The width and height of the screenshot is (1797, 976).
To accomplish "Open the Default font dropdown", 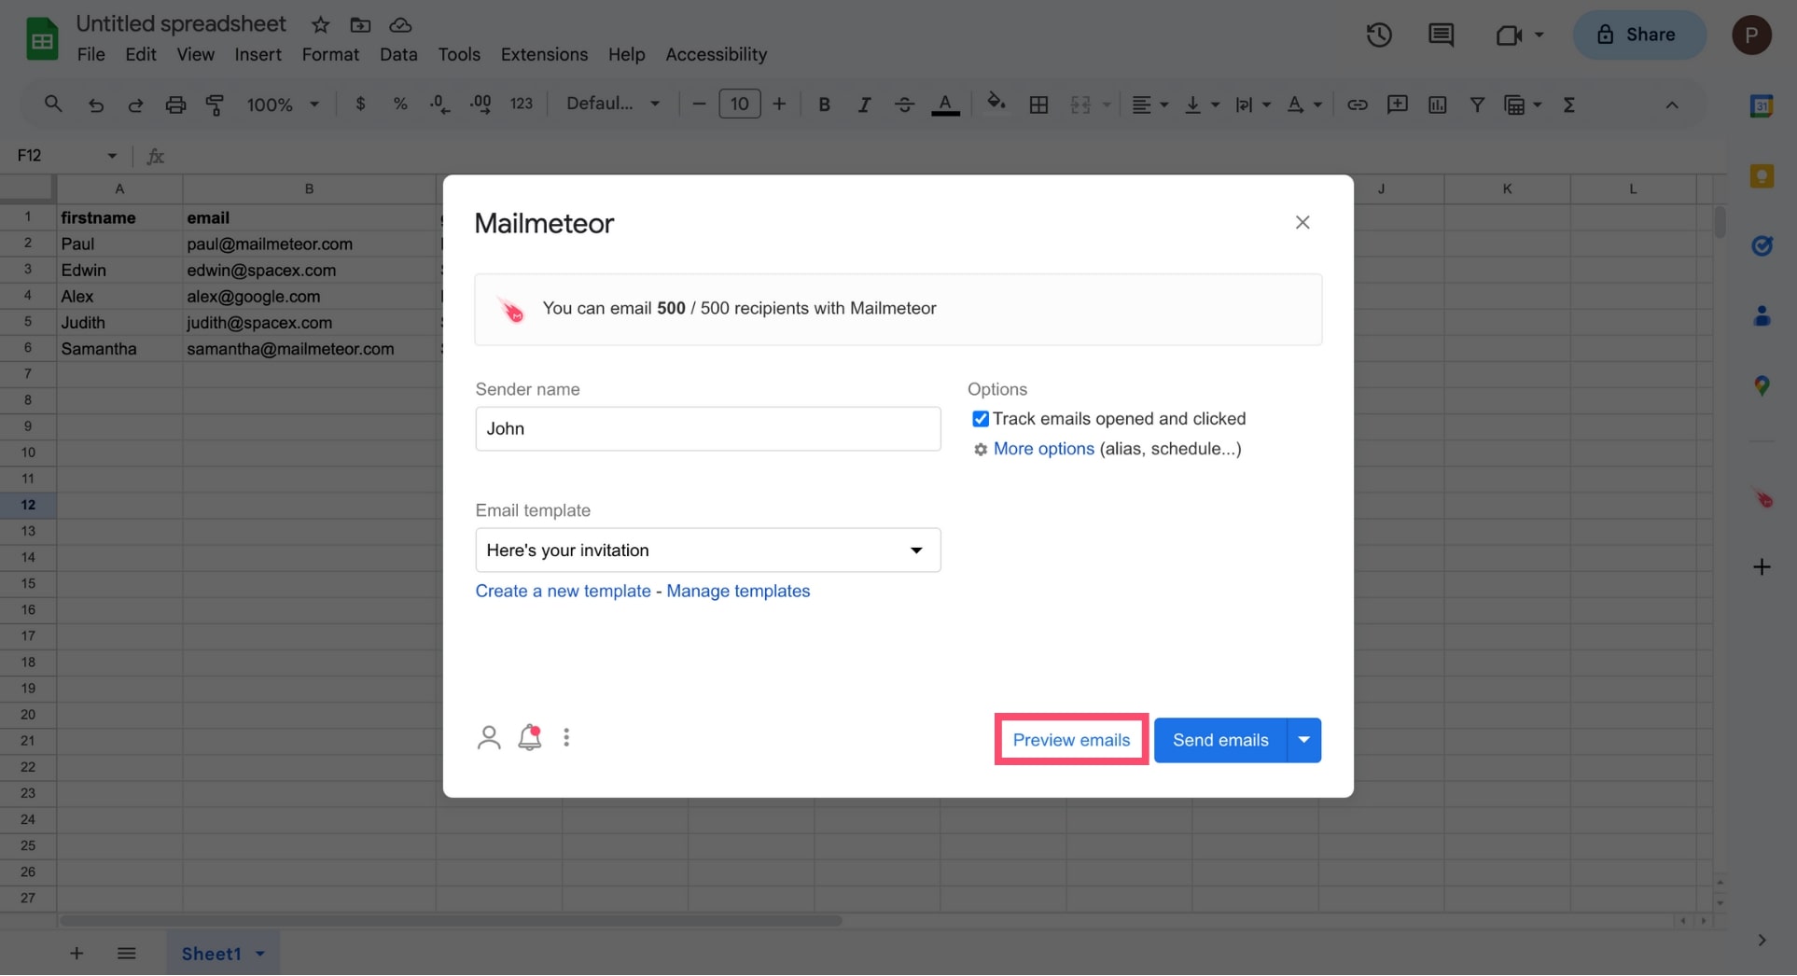I will coord(613,104).
